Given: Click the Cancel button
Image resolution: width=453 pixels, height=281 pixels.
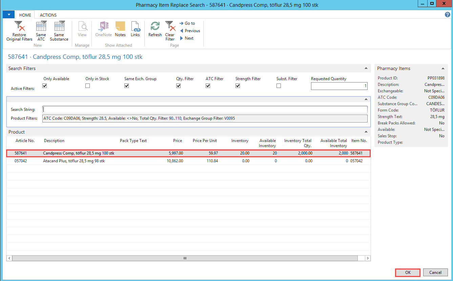Looking at the screenshot, I should [435, 273].
